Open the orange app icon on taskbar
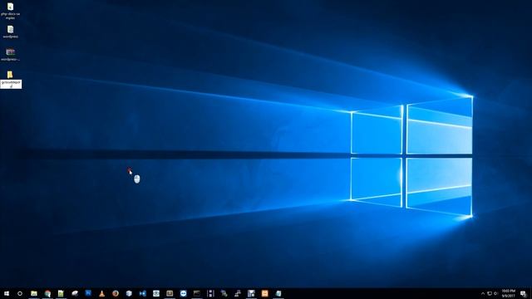The image size is (532, 299). pos(264,293)
